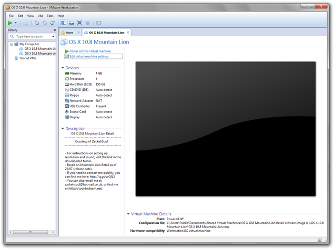This screenshot has width=334, height=249.
Task: Click the Floppy device icon
Action: pyautogui.click(x=67, y=95)
